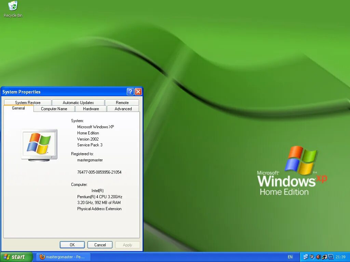The width and height of the screenshot is (350, 262).
Task: Click the 'Service Pack 3' text
Action: tap(90, 145)
